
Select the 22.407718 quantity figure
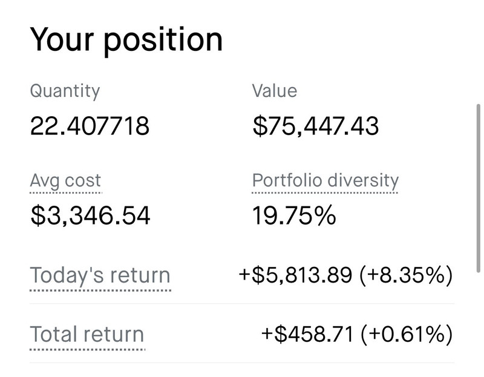click(x=90, y=126)
